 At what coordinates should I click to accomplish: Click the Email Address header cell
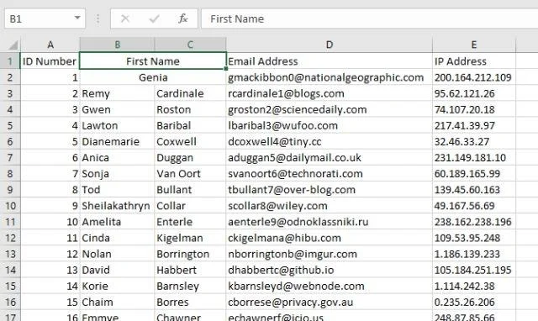tap(330, 61)
